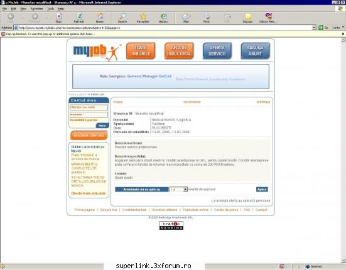Open the address bar dropdown arrow
This screenshot has height=270, width=346.
click(x=314, y=28)
